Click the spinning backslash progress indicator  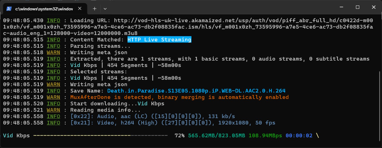[x=317, y=135]
